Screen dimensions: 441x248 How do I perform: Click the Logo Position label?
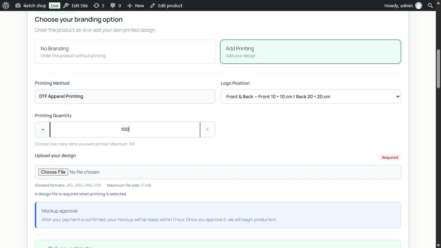point(235,83)
